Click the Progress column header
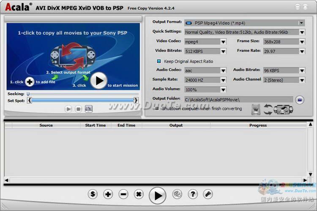 click(258, 125)
